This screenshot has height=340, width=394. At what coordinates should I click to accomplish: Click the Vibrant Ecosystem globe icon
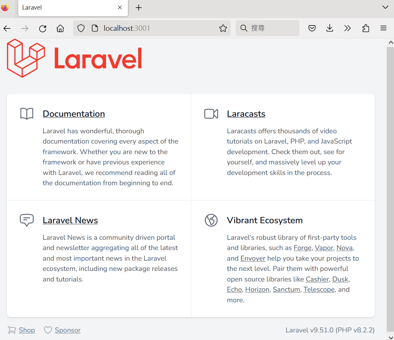211,220
